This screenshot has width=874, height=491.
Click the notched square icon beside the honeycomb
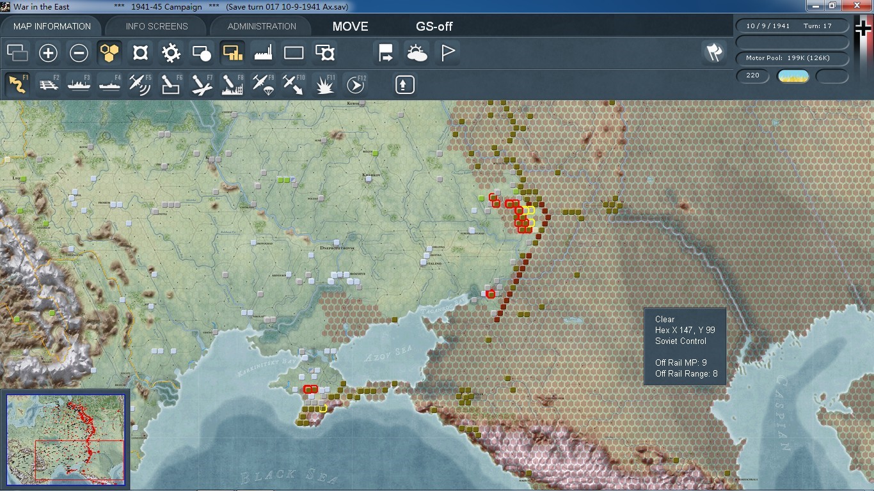click(140, 52)
